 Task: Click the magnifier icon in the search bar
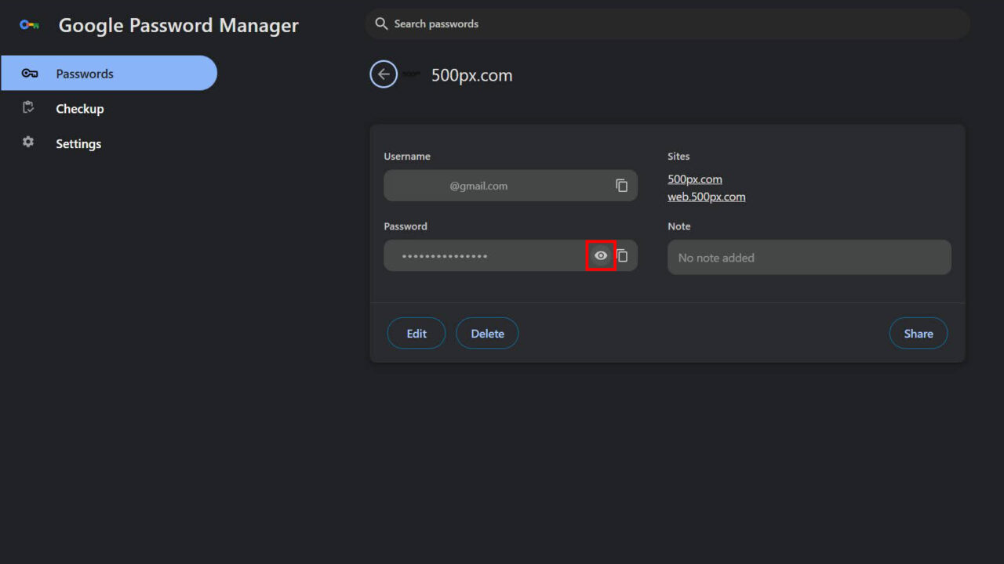(x=381, y=23)
